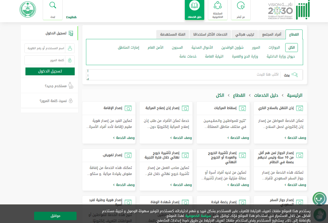This screenshot has width=328, height=223.
Task: Switch language to English
Action: click(x=71, y=17)
